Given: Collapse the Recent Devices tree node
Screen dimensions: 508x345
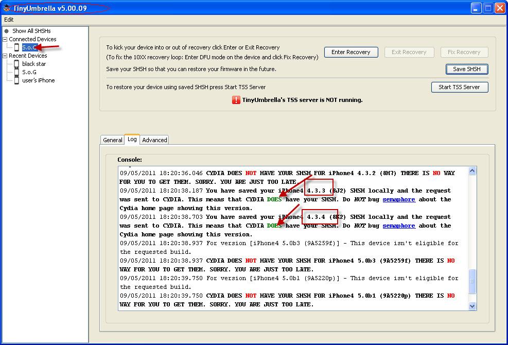Looking at the screenshot, I should [x=5, y=56].
